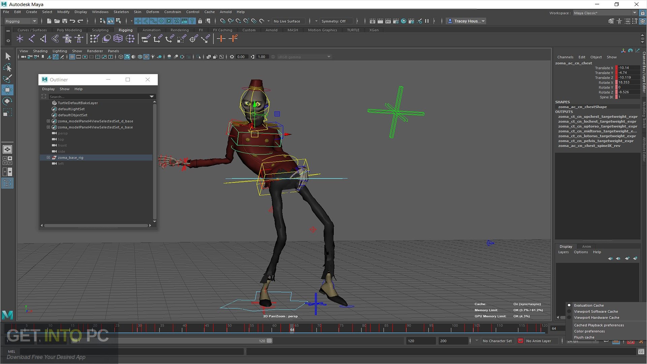The width and height of the screenshot is (647, 364).
Task: Click the Anim tab in Channel Box
Action: (586, 246)
